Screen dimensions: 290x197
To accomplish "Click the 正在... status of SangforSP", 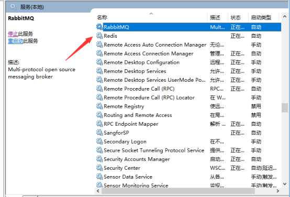I will 237,133.
